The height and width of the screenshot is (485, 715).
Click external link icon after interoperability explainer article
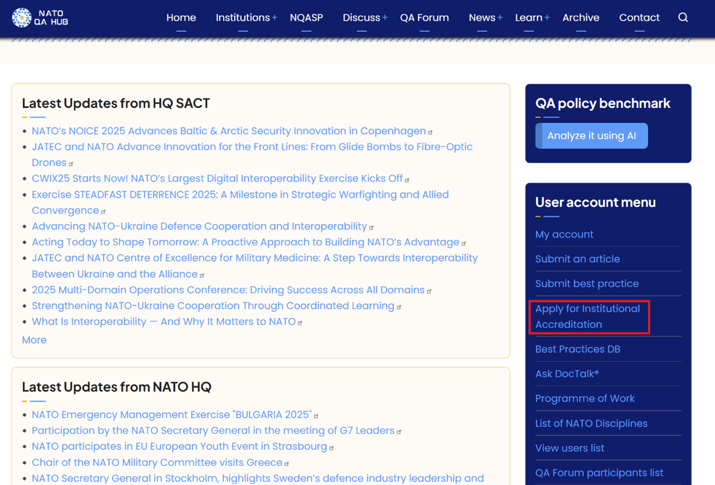point(300,322)
